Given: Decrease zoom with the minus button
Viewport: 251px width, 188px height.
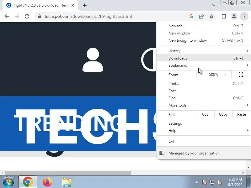Looking at the screenshot, I should pos(202,75).
